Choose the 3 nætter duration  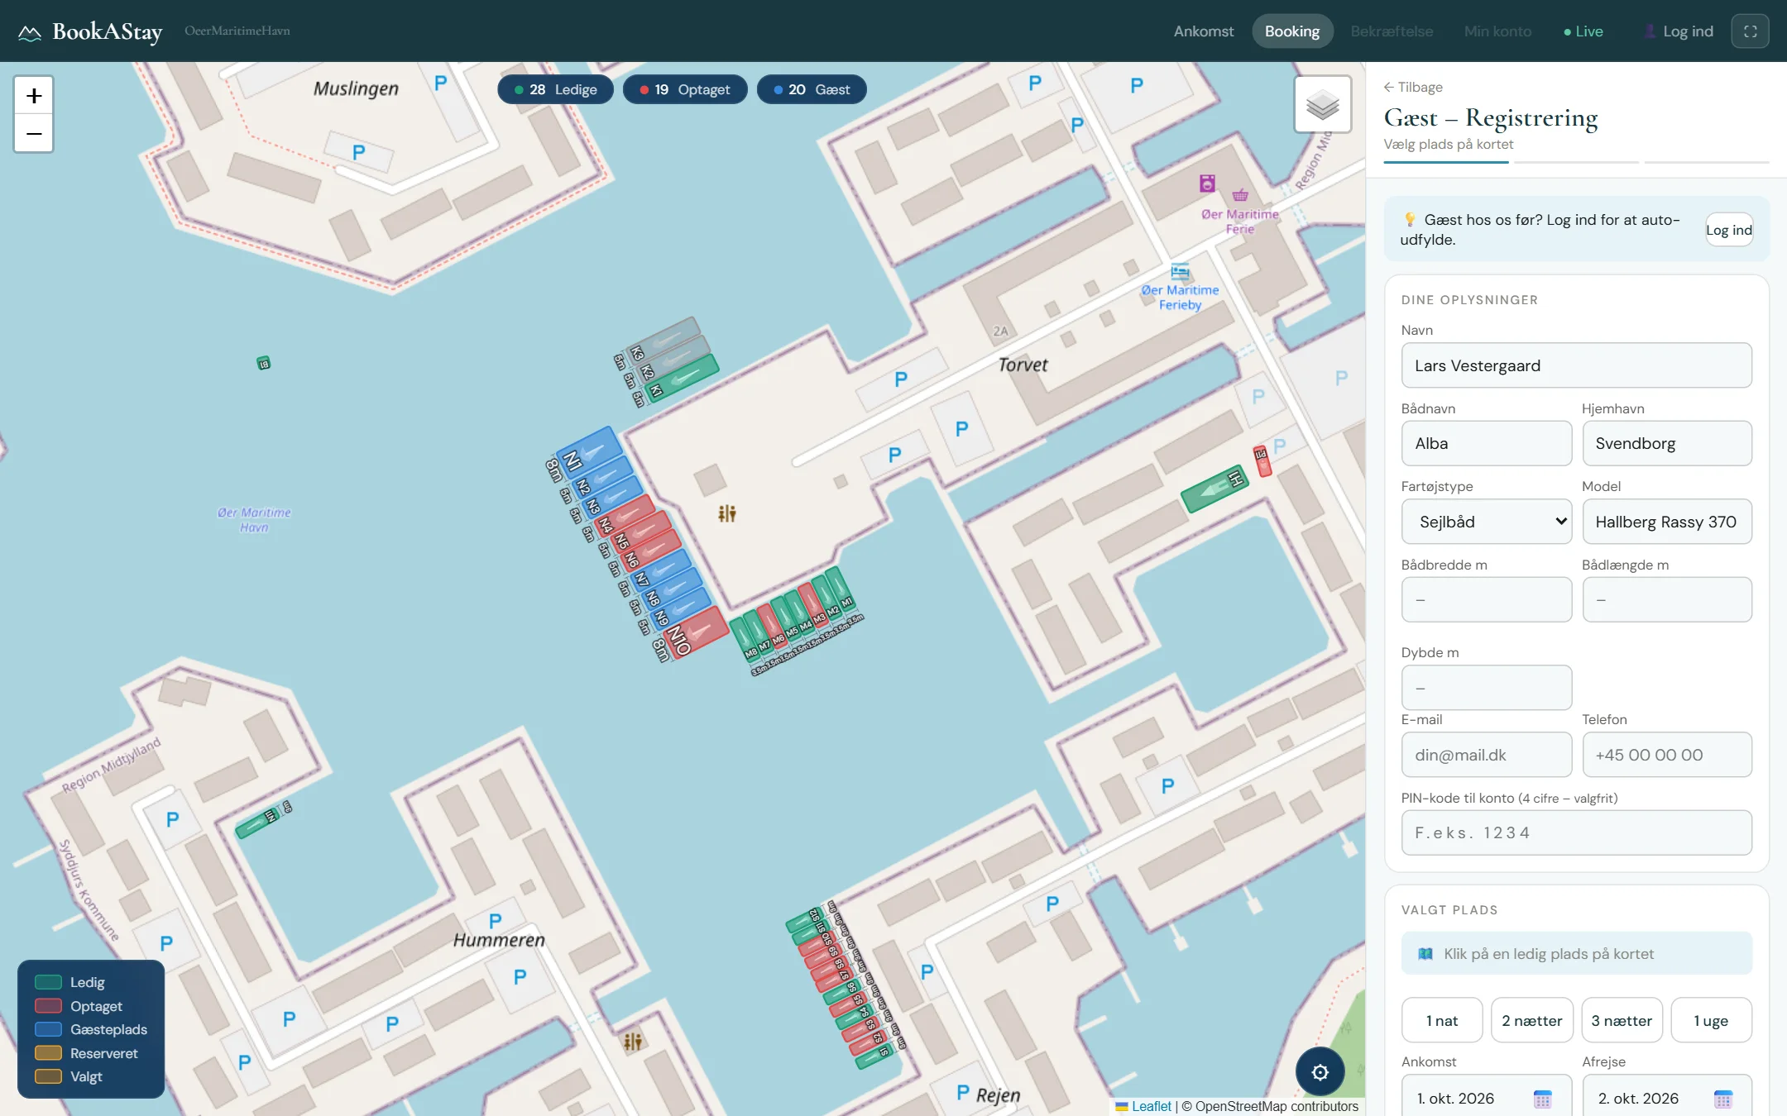(x=1622, y=1020)
